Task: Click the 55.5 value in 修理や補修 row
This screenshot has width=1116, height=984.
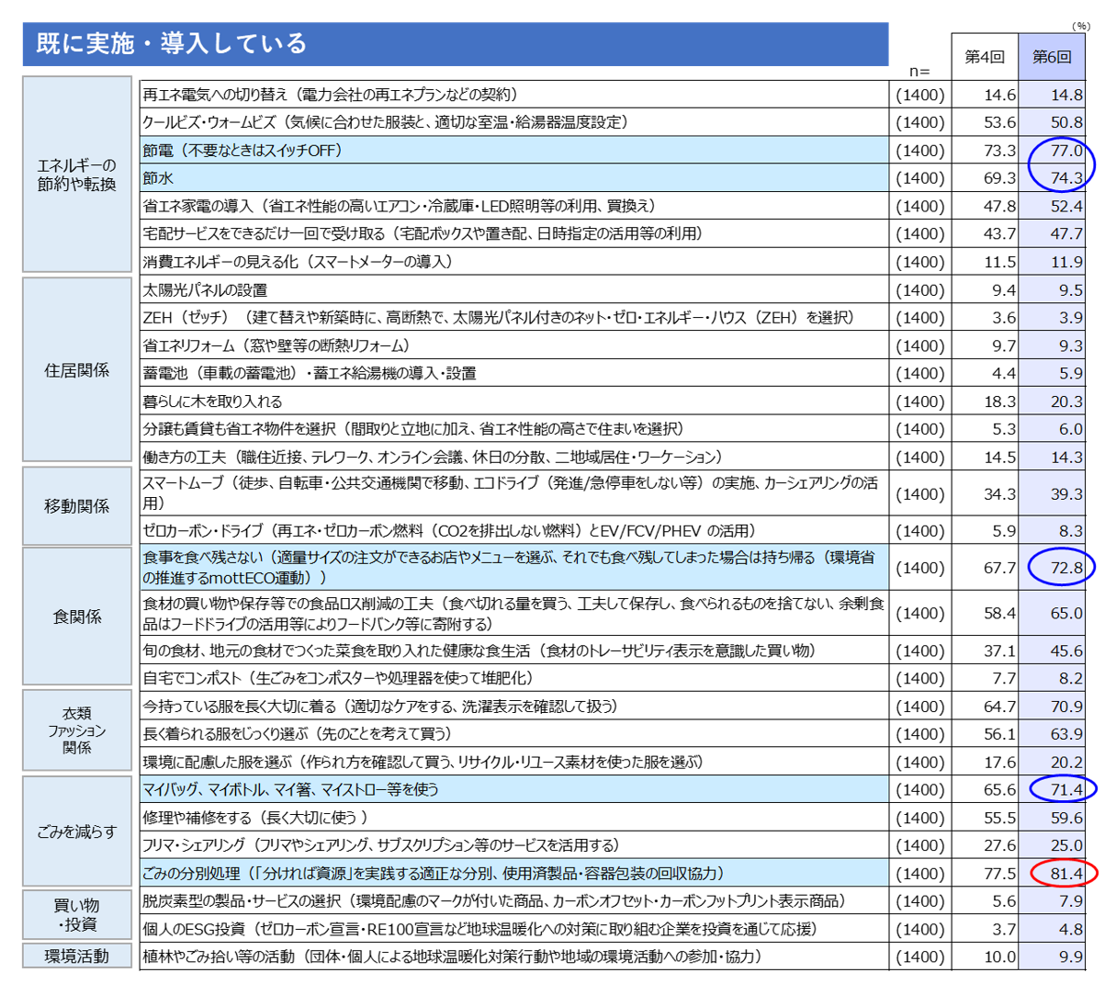Action: [999, 818]
